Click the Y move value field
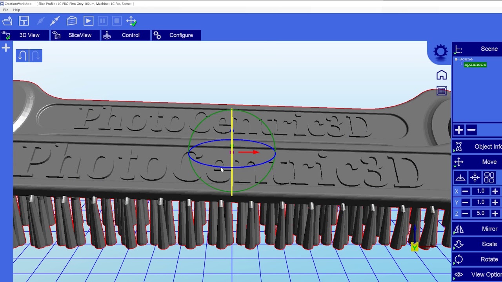Screen dimensions: 502x282 coord(480,202)
